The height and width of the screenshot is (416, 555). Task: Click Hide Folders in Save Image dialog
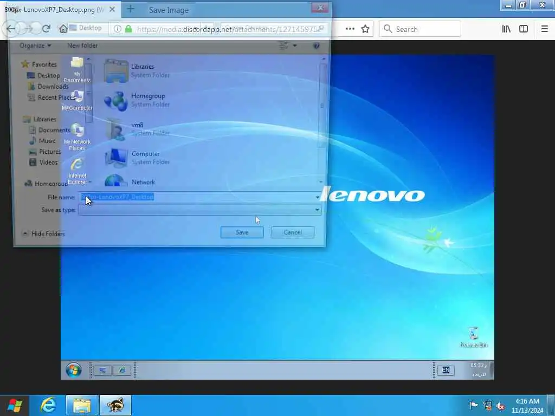pyautogui.click(x=43, y=233)
